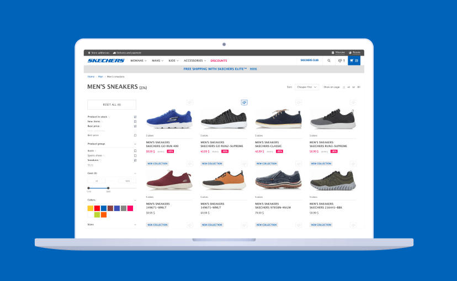Viewport: 457px width, 281px height.
Task: Click MORE in free shipping banner
Action: 253,69
